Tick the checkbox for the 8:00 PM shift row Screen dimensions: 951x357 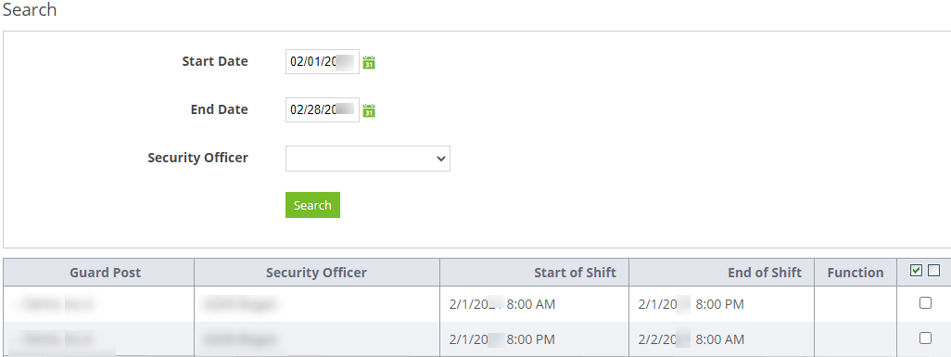pyautogui.click(x=925, y=338)
